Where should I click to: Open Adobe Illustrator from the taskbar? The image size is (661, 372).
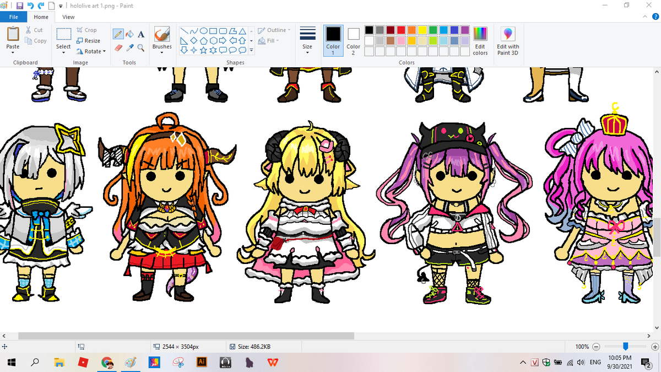click(202, 363)
